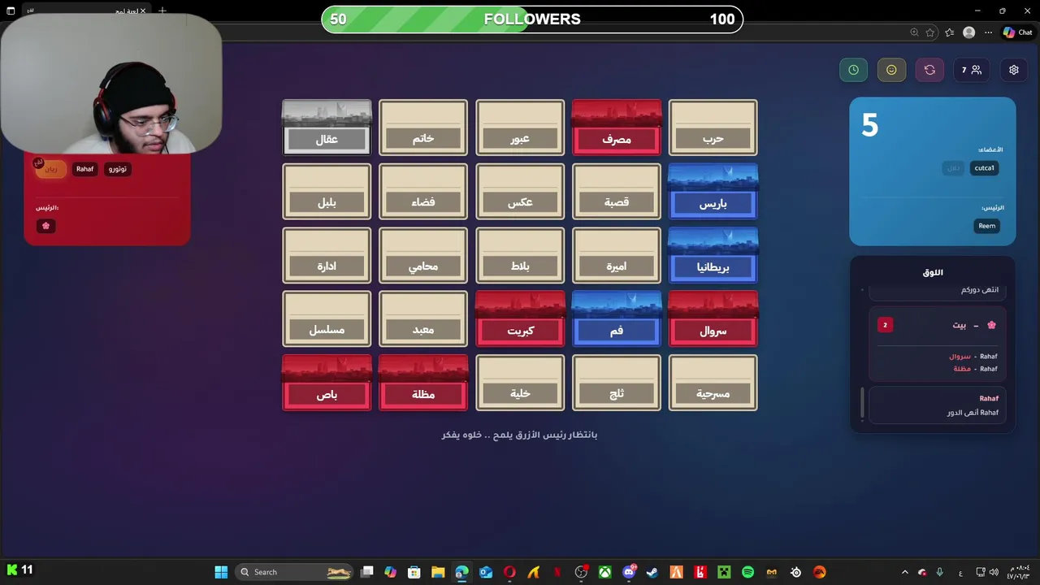
Task: Click red team member Rahaf
Action: tap(85, 169)
